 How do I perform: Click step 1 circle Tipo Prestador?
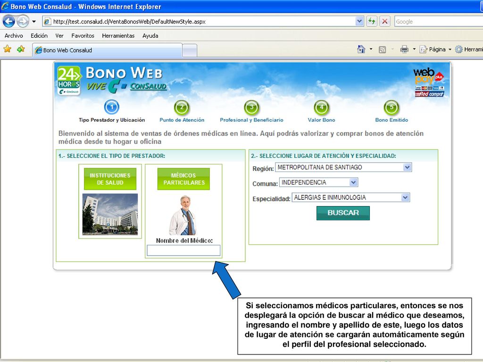pyautogui.click(x=111, y=107)
